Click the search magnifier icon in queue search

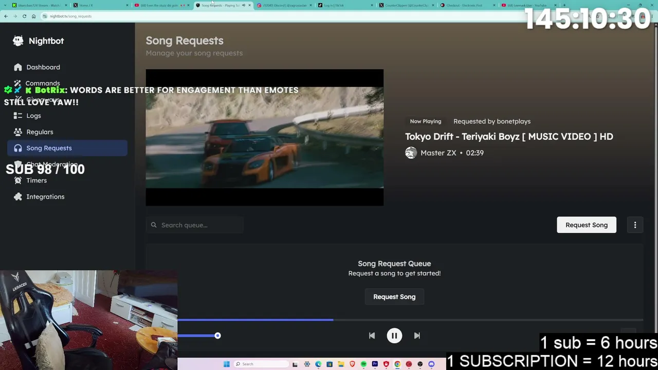154,225
